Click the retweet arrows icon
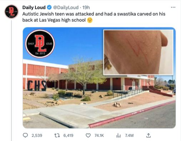The width and height of the screenshot is (181, 141). [x=57, y=135]
